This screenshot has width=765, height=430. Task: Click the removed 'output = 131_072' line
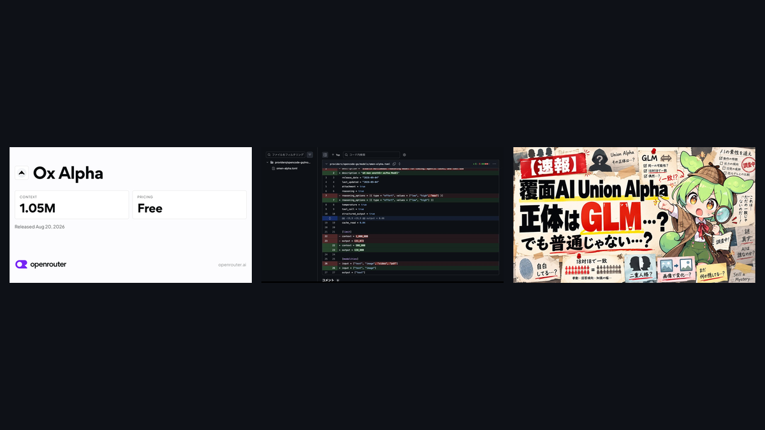click(410, 241)
